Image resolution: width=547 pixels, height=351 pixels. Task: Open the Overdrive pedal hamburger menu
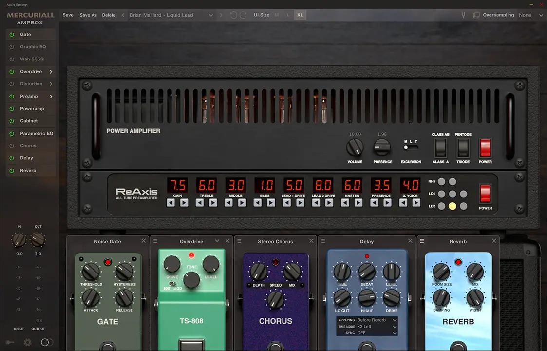[x=155, y=241]
